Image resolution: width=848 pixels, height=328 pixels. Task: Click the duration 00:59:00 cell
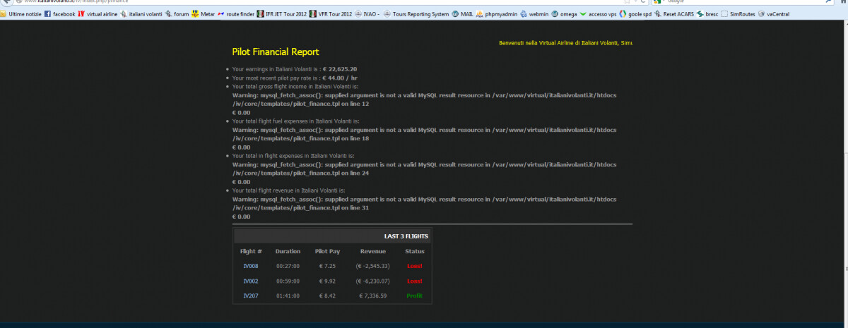click(x=288, y=281)
